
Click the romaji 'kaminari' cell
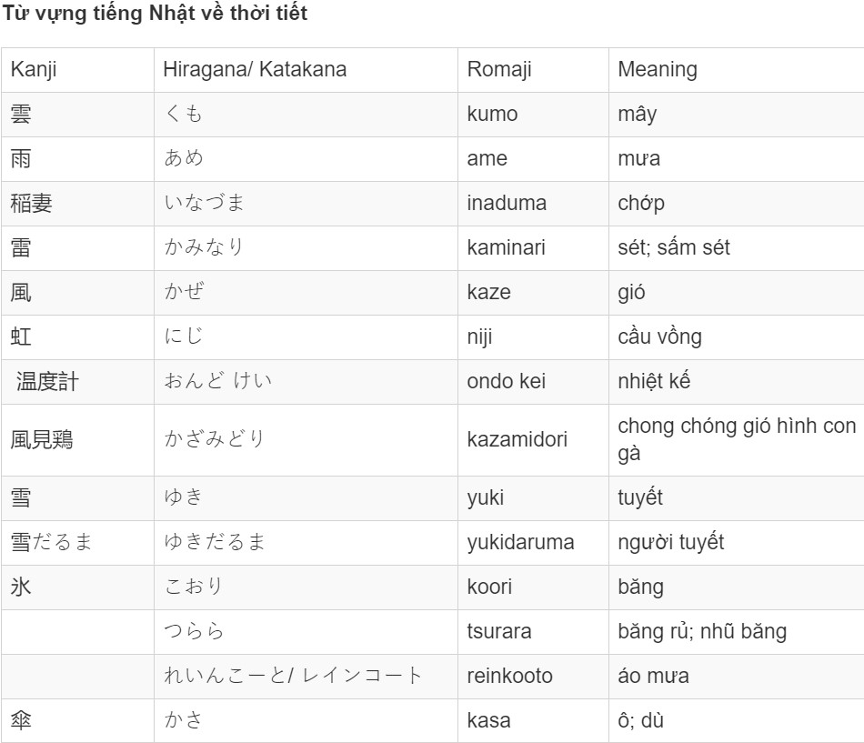533,248
